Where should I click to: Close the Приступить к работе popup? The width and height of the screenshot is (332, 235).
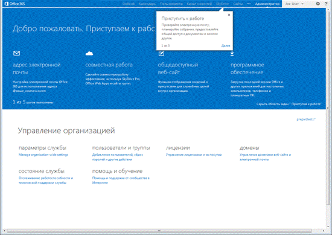[x=229, y=15]
